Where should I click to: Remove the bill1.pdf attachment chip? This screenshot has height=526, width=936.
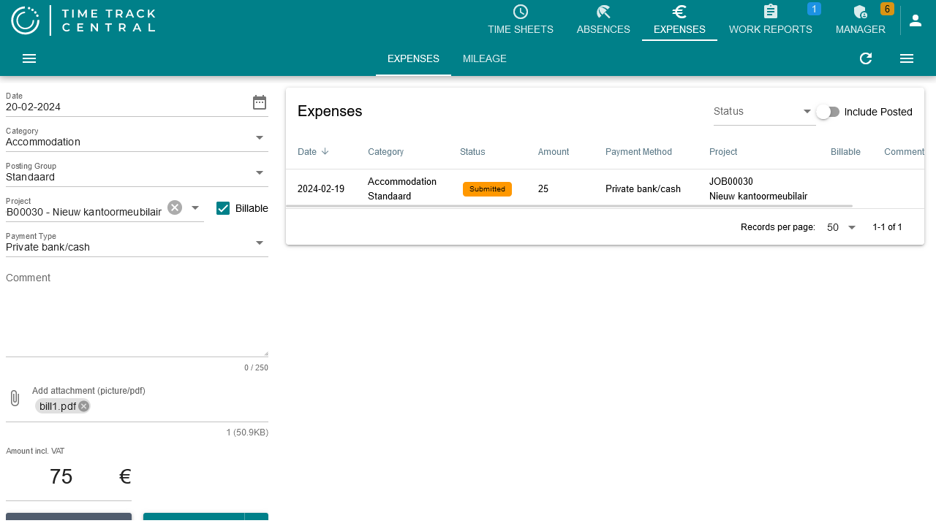[83, 406]
